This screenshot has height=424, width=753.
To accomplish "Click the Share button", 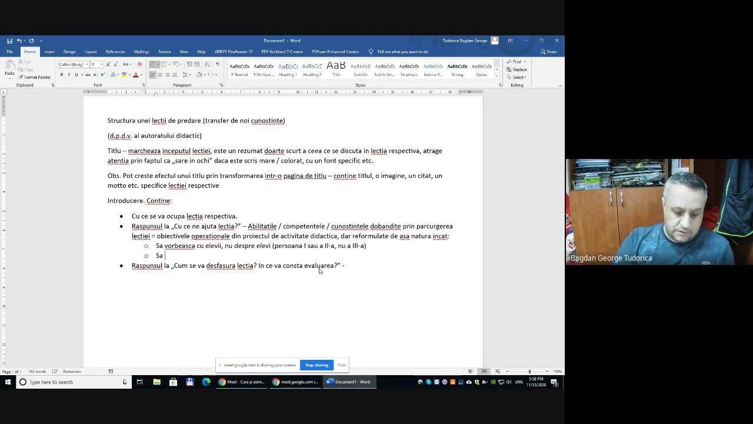I will pos(549,52).
